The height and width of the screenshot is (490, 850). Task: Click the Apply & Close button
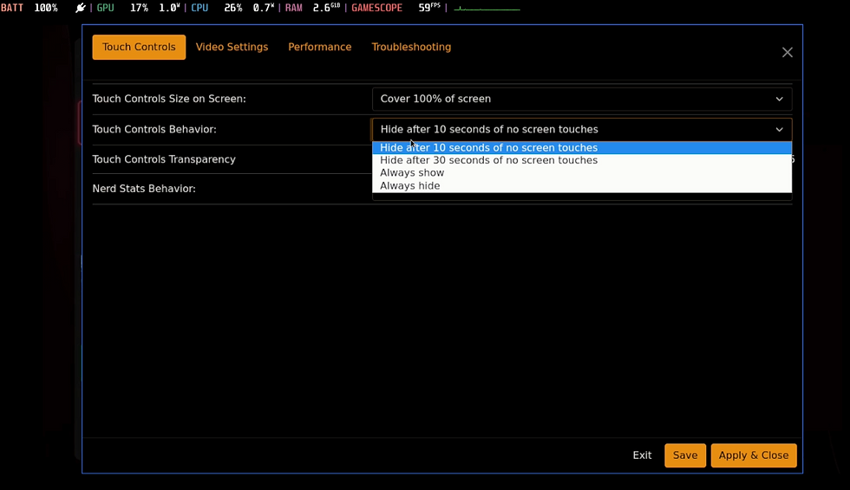(754, 455)
